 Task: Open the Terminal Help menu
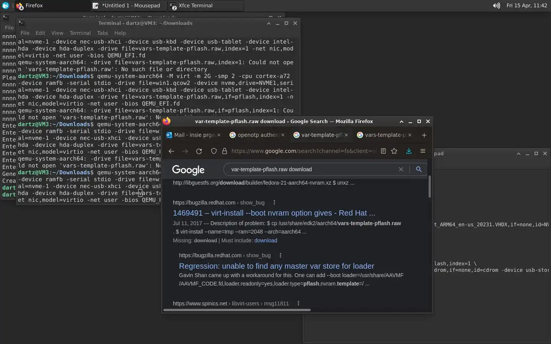click(120, 33)
